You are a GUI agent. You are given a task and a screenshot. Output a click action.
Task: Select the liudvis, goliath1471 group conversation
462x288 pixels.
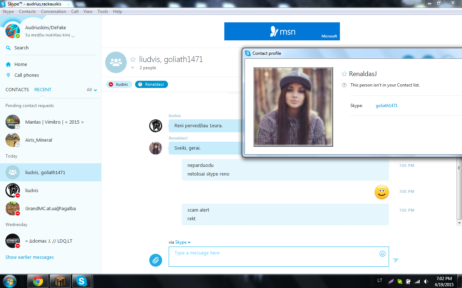51,173
